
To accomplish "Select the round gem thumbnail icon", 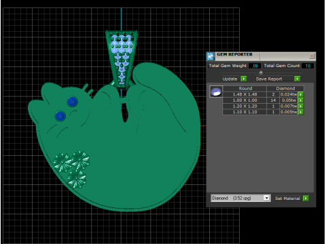I will pos(216,91).
